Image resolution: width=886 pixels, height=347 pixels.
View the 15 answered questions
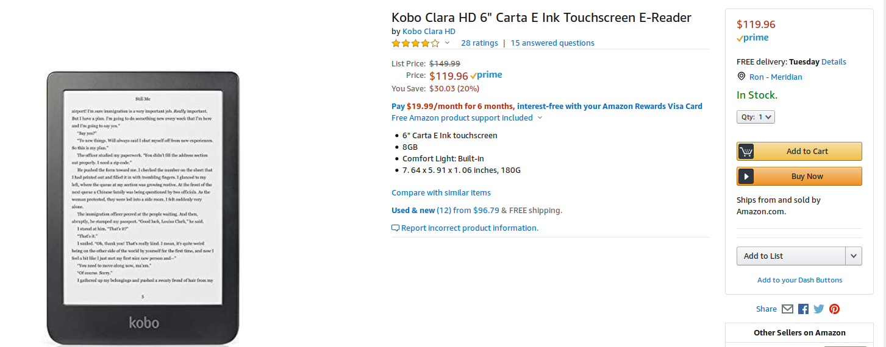pos(552,43)
